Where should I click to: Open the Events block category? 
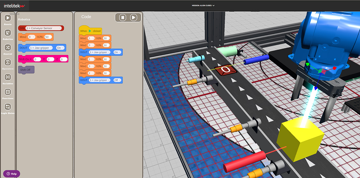(8, 18)
